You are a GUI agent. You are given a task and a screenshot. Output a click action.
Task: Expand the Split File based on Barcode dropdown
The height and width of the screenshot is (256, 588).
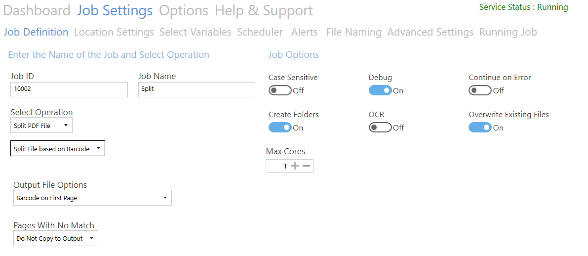[58, 149]
